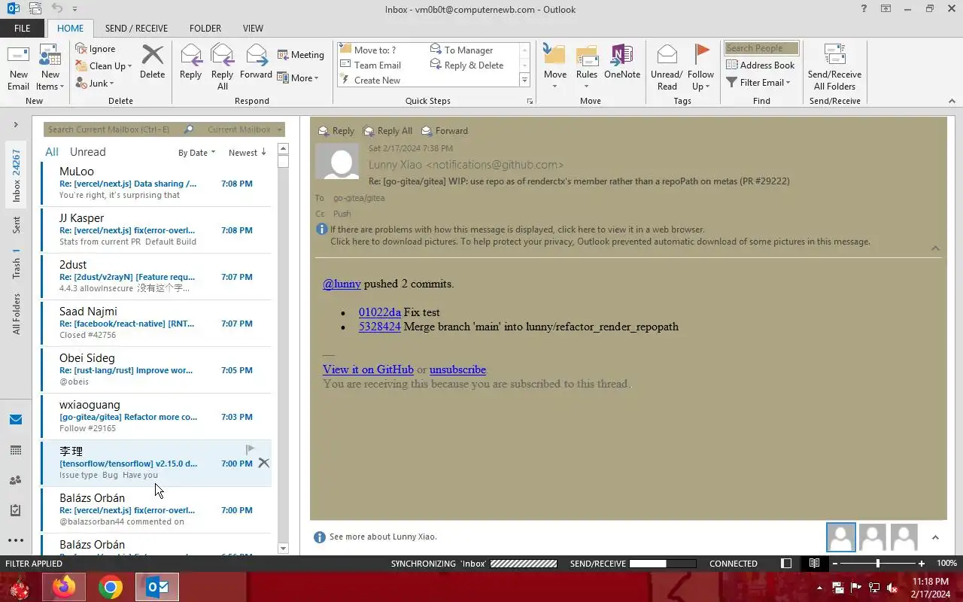Open the Rules menu
This screenshot has height=602, width=963.
587,67
